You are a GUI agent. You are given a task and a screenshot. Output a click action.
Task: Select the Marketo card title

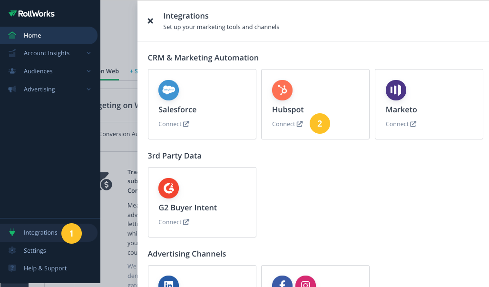[401, 109]
